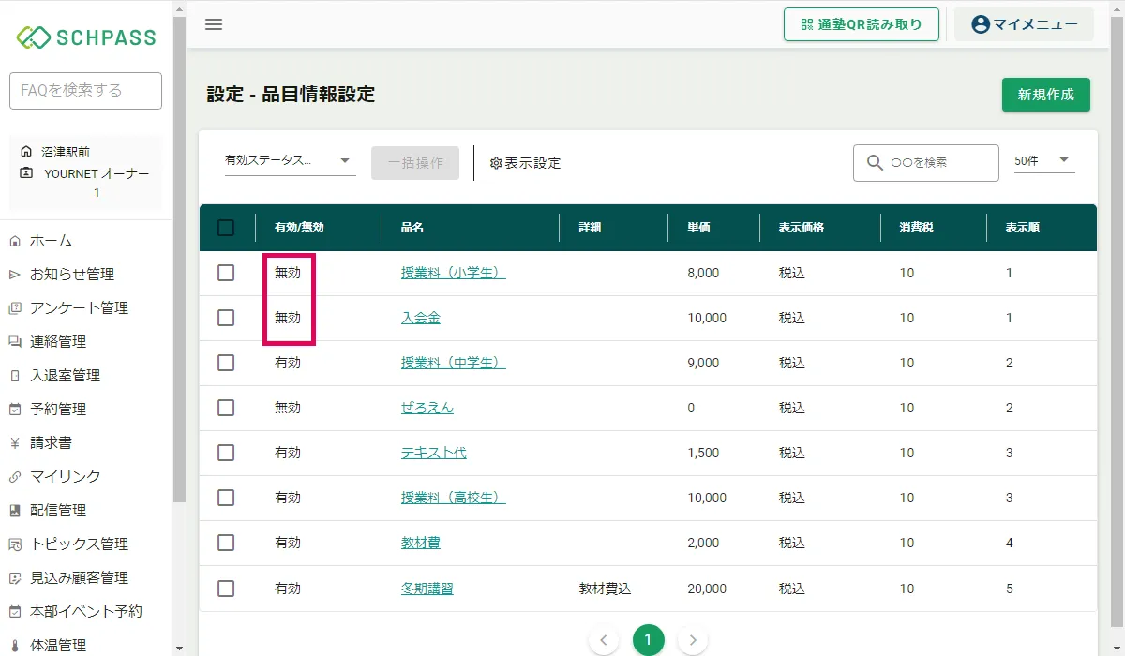
Task: Click the トピックス管理 sidebar icon
Action: pyautogui.click(x=15, y=544)
